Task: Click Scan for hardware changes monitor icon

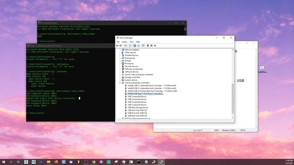Action: click(x=143, y=46)
